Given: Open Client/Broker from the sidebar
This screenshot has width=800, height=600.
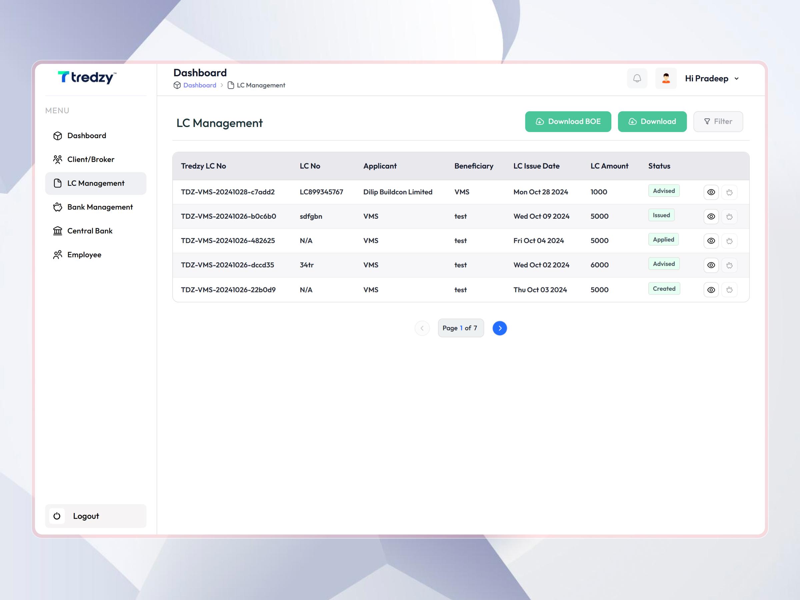Looking at the screenshot, I should pyautogui.click(x=90, y=159).
